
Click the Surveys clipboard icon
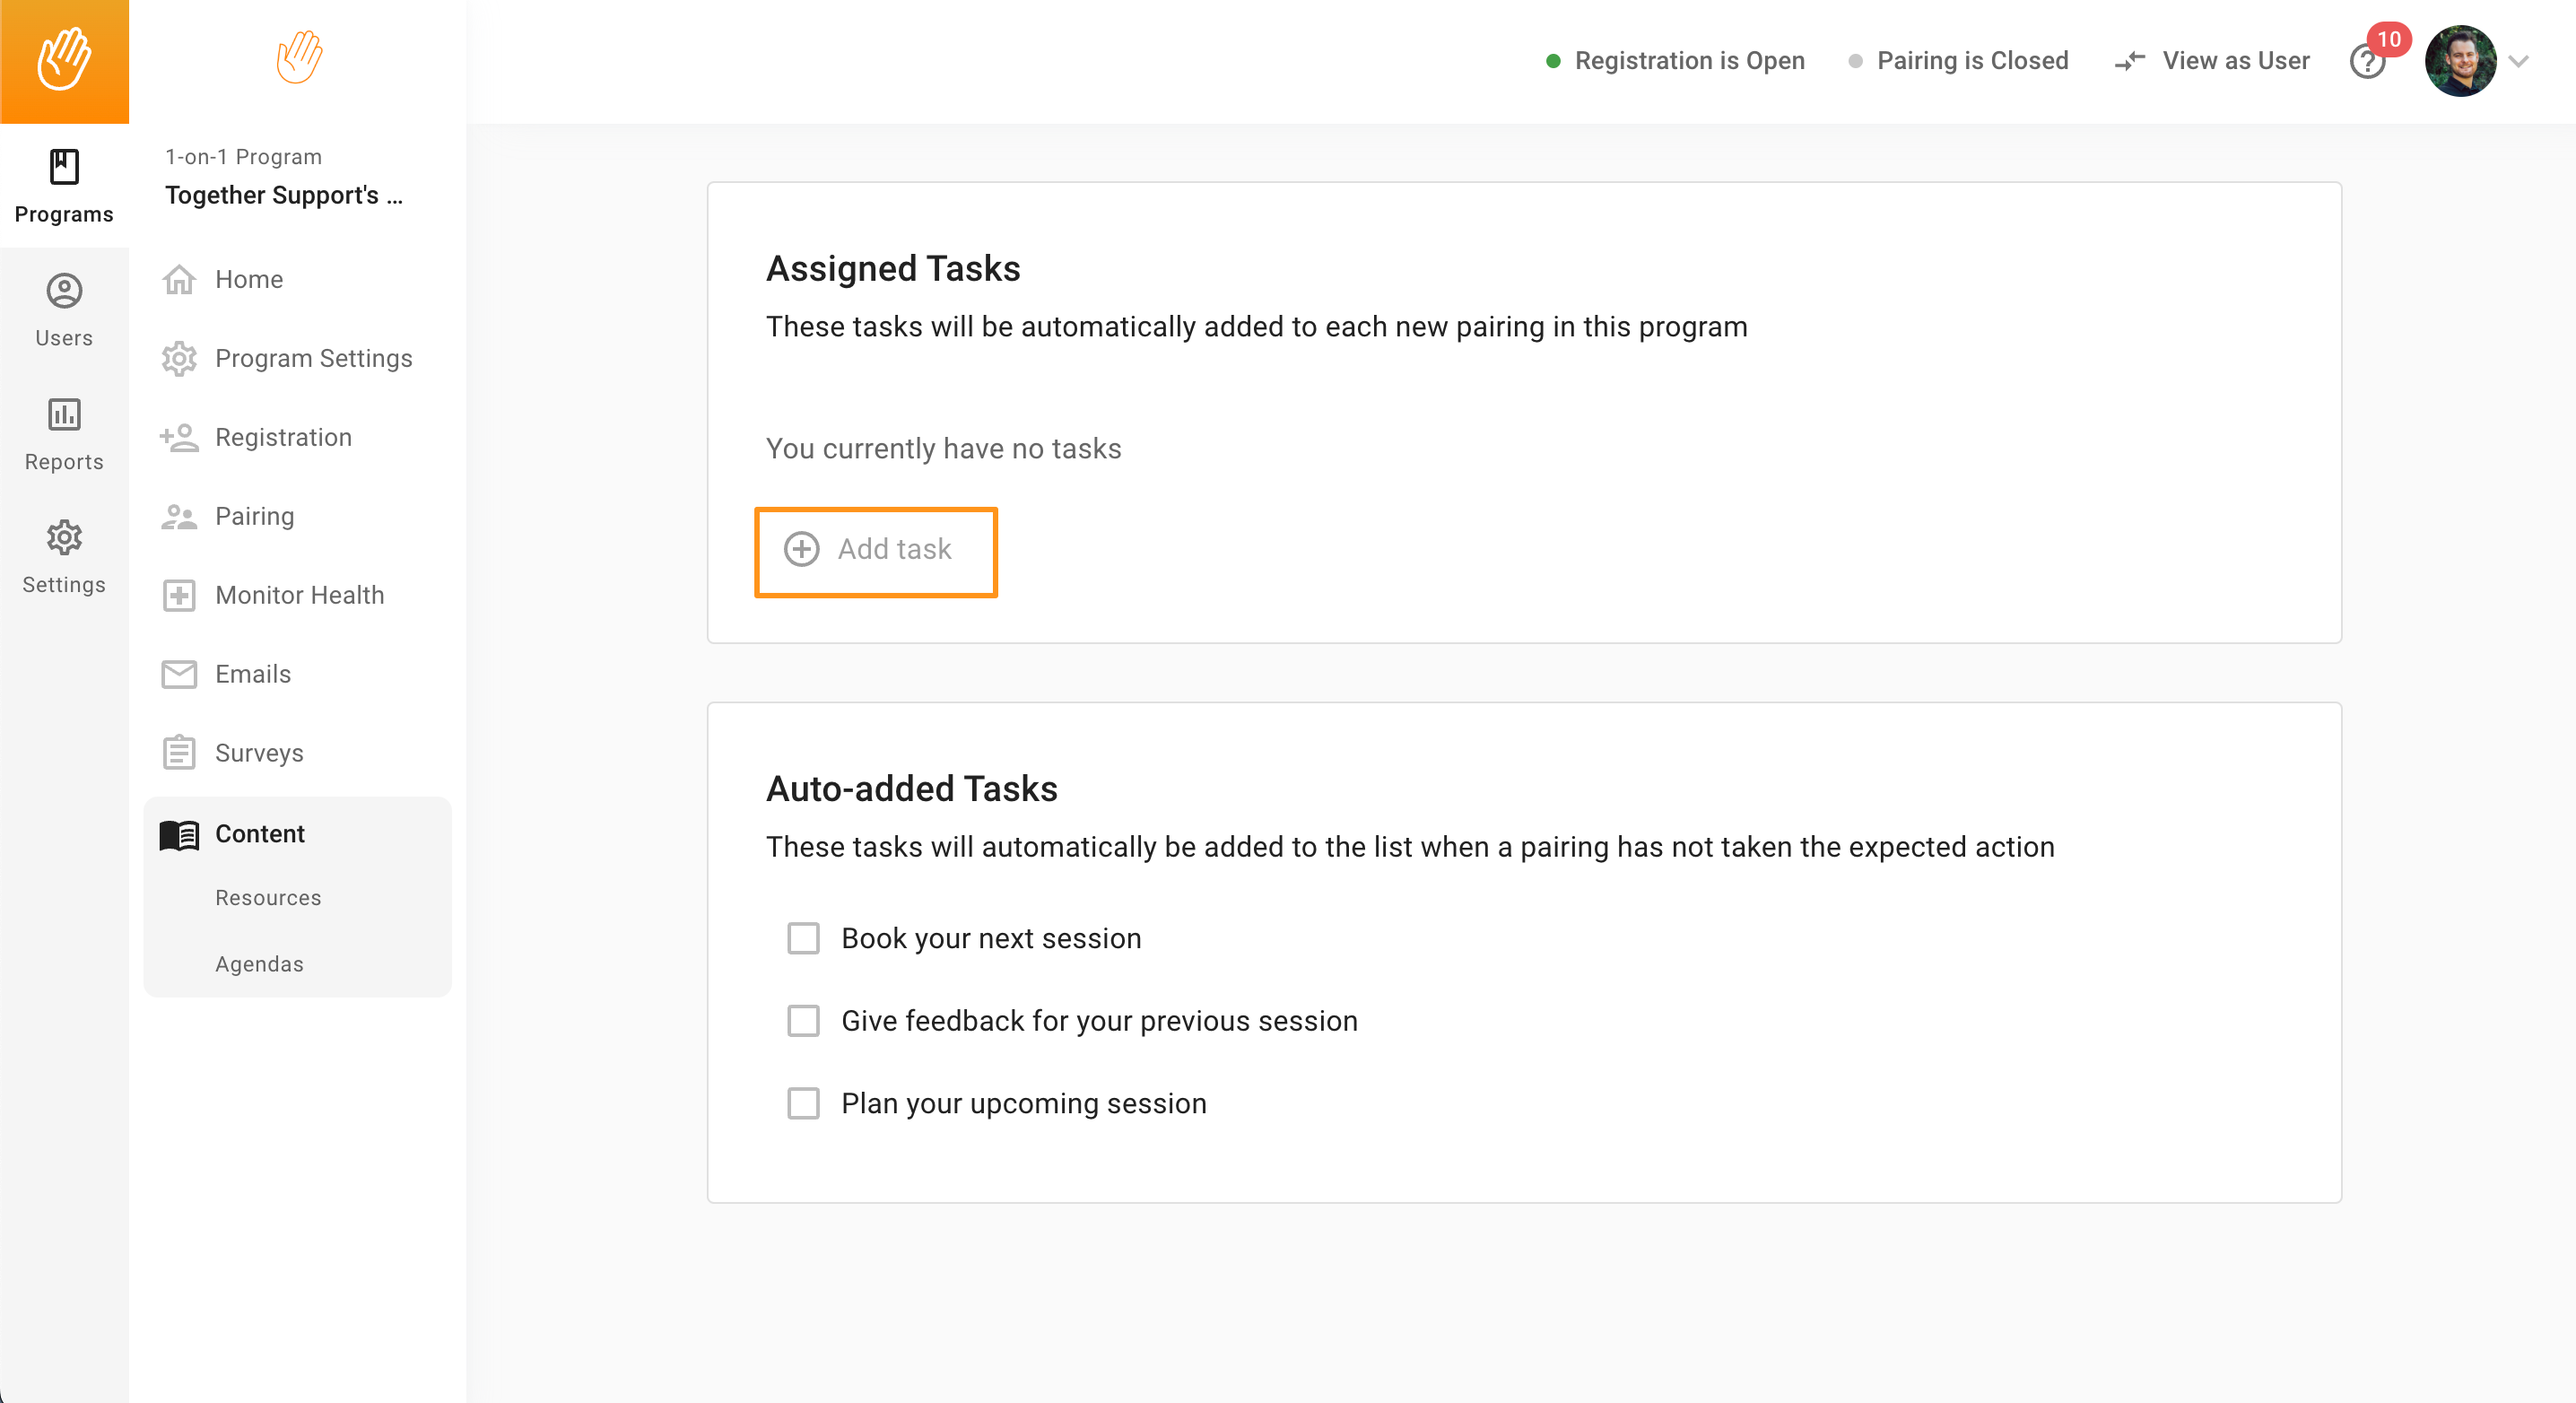179,752
